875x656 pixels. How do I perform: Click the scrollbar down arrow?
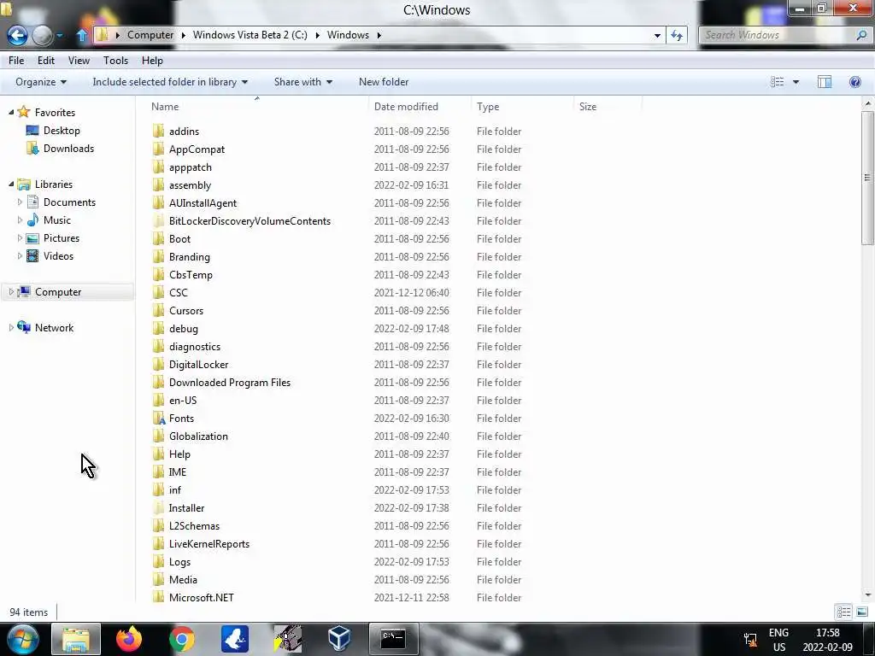867,594
